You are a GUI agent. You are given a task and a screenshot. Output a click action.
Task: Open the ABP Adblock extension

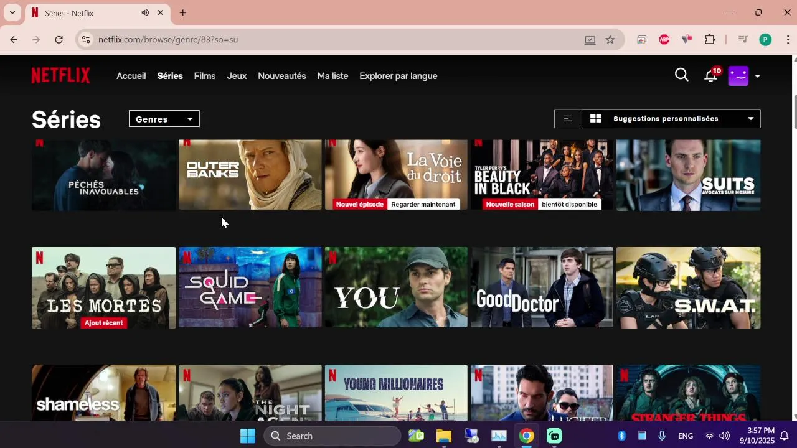pos(664,39)
